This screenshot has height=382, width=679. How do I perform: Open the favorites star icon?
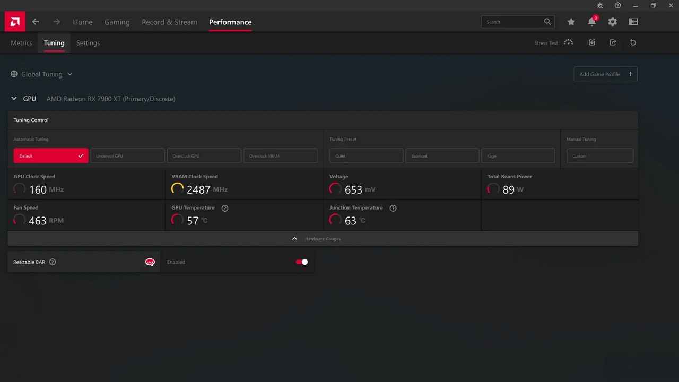(571, 22)
